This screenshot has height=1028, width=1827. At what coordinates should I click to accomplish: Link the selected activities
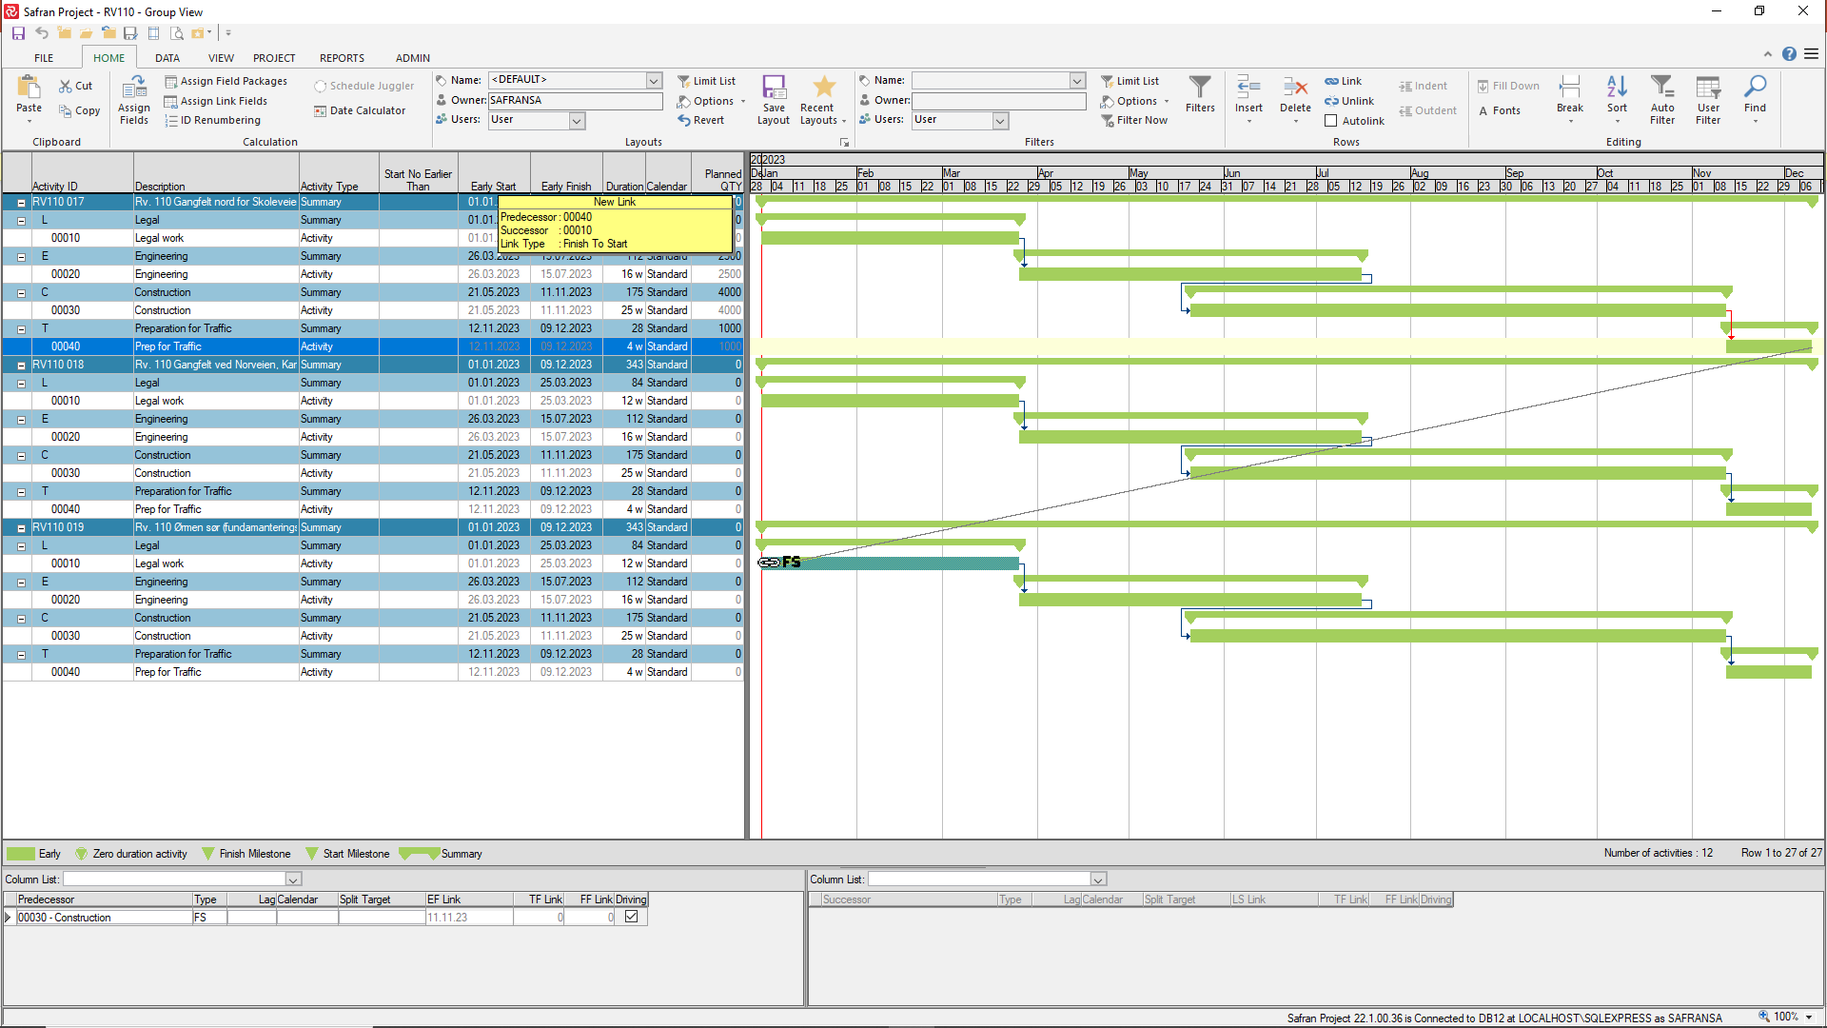1344,81
